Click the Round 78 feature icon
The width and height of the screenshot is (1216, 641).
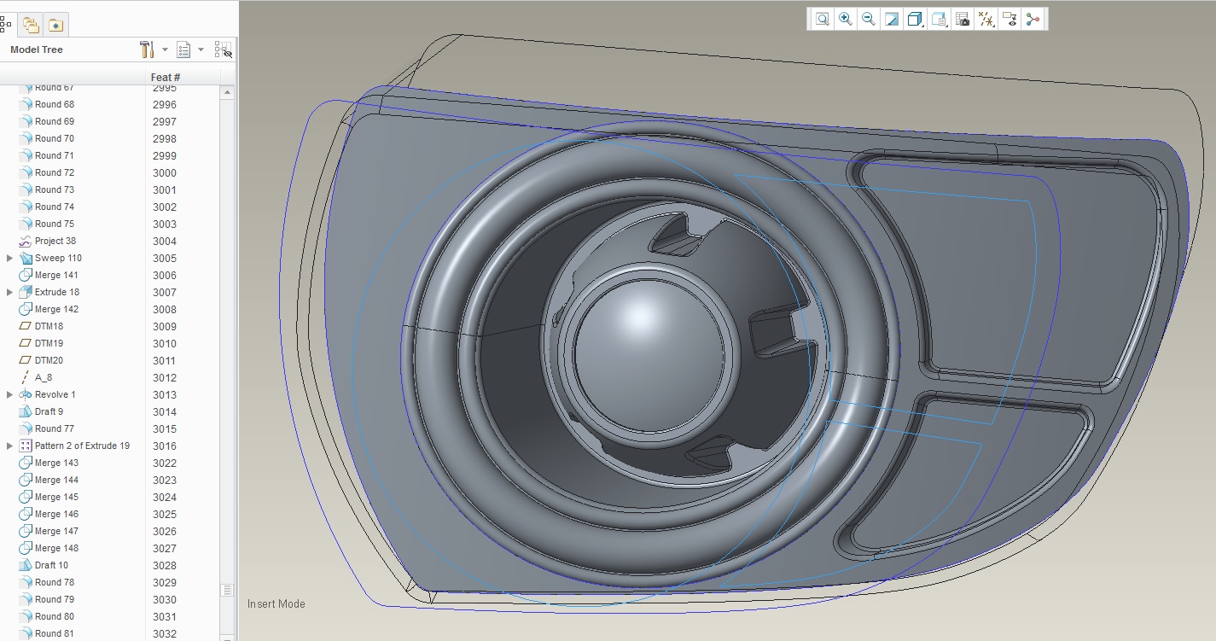coord(25,582)
